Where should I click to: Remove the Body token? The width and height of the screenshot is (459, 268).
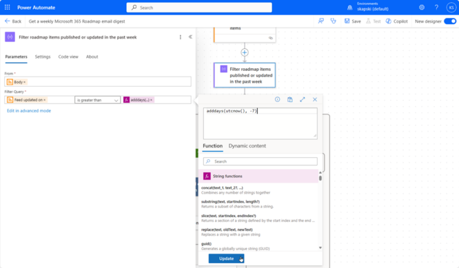click(x=25, y=83)
